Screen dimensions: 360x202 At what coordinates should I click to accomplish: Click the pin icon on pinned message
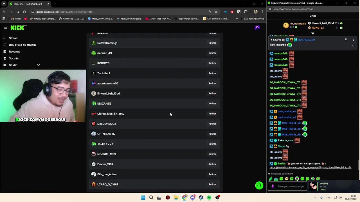point(346,40)
